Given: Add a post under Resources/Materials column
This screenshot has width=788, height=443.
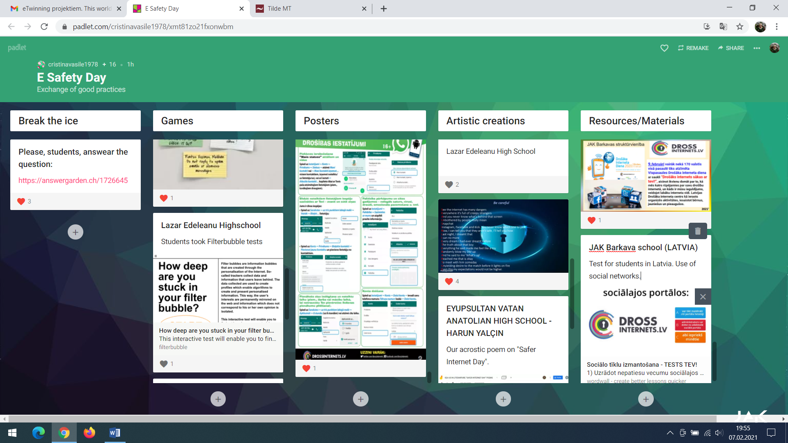Looking at the screenshot, I should point(646,399).
